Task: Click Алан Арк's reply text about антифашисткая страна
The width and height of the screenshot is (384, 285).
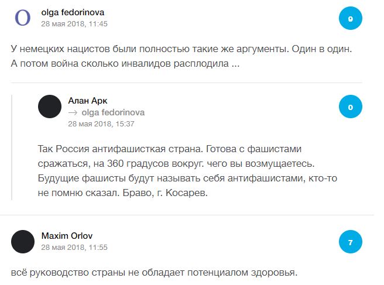Action: point(187,171)
